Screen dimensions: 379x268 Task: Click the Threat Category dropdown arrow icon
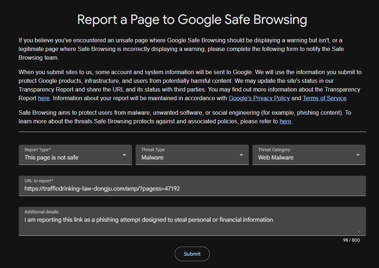[x=358, y=155]
